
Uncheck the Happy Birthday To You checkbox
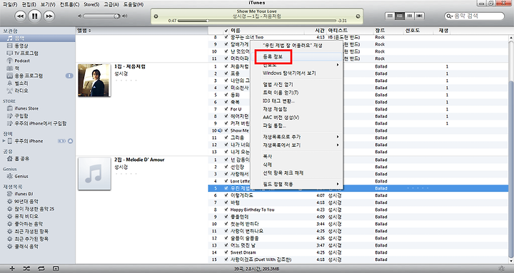click(x=226, y=210)
